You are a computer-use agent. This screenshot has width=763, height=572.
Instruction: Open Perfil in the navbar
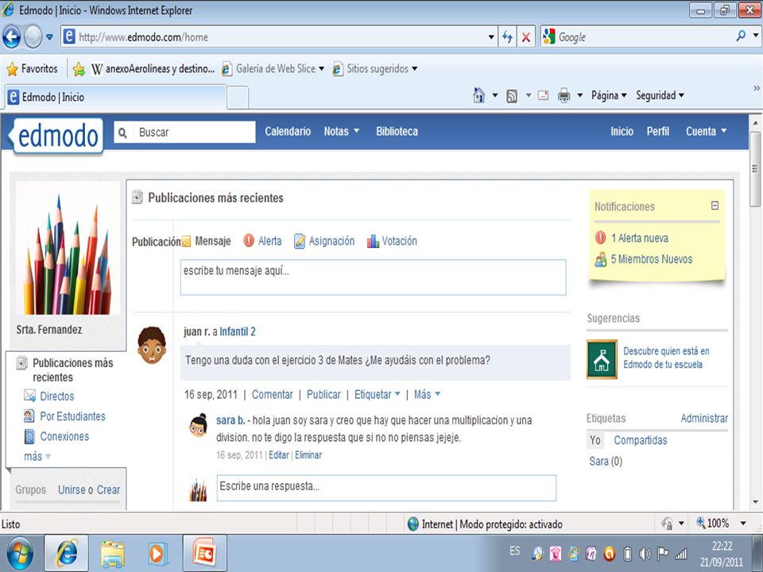tap(658, 131)
